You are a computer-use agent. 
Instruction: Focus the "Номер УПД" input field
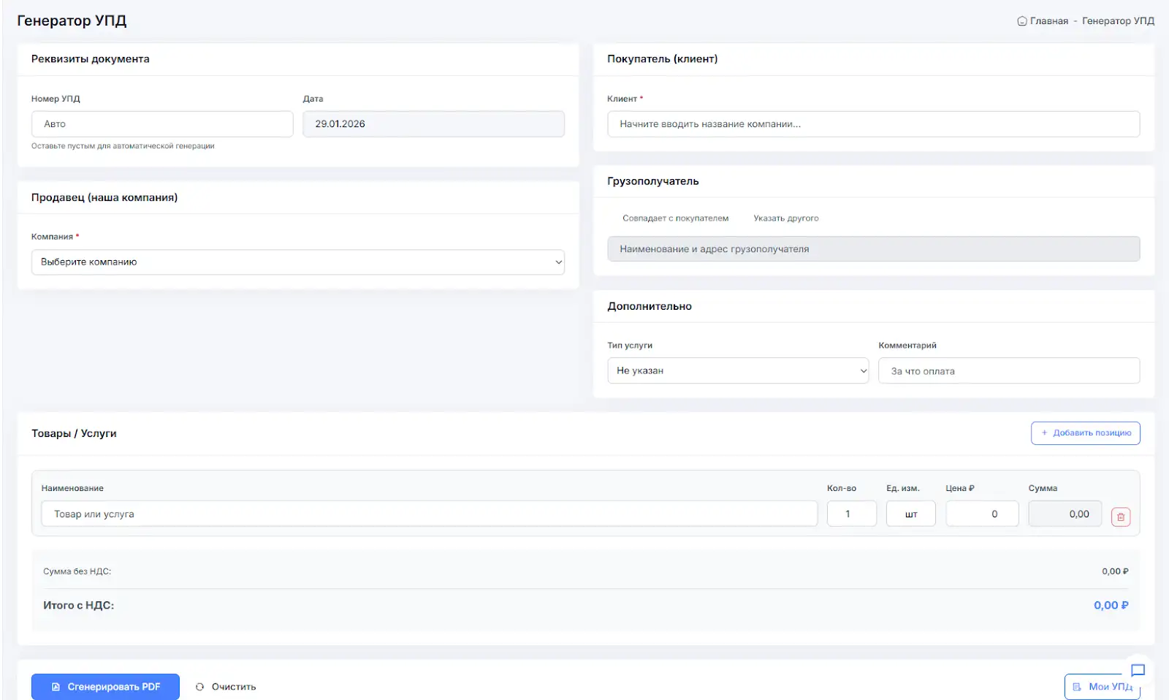tap(162, 124)
